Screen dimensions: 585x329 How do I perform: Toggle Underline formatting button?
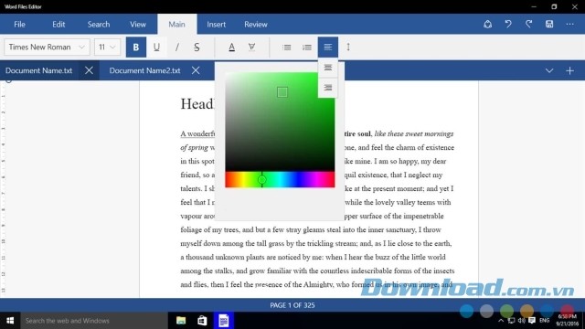tap(156, 47)
